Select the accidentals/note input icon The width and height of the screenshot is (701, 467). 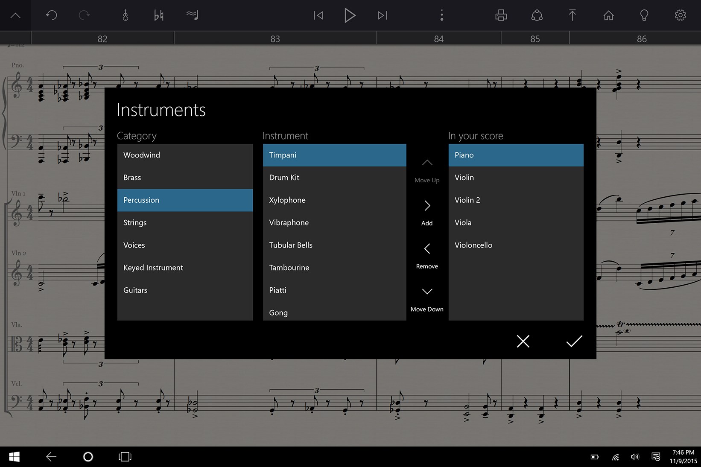coord(159,15)
